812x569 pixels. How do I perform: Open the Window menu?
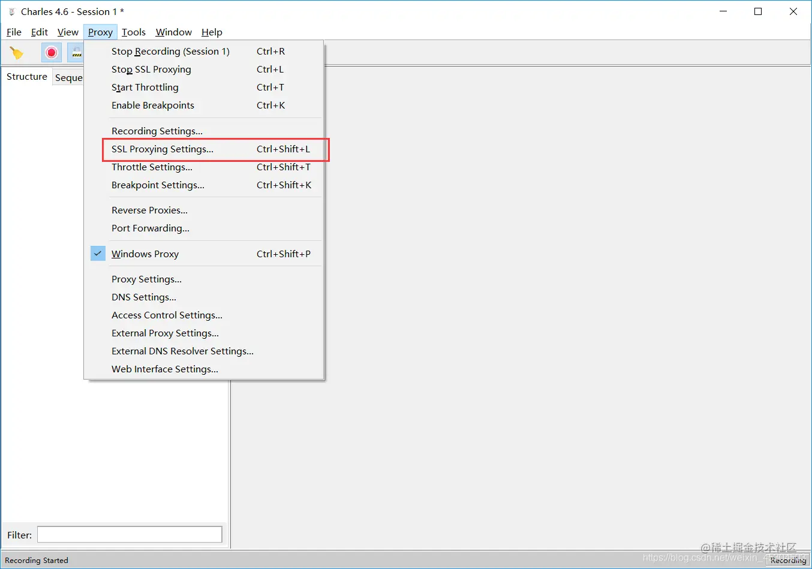[173, 32]
